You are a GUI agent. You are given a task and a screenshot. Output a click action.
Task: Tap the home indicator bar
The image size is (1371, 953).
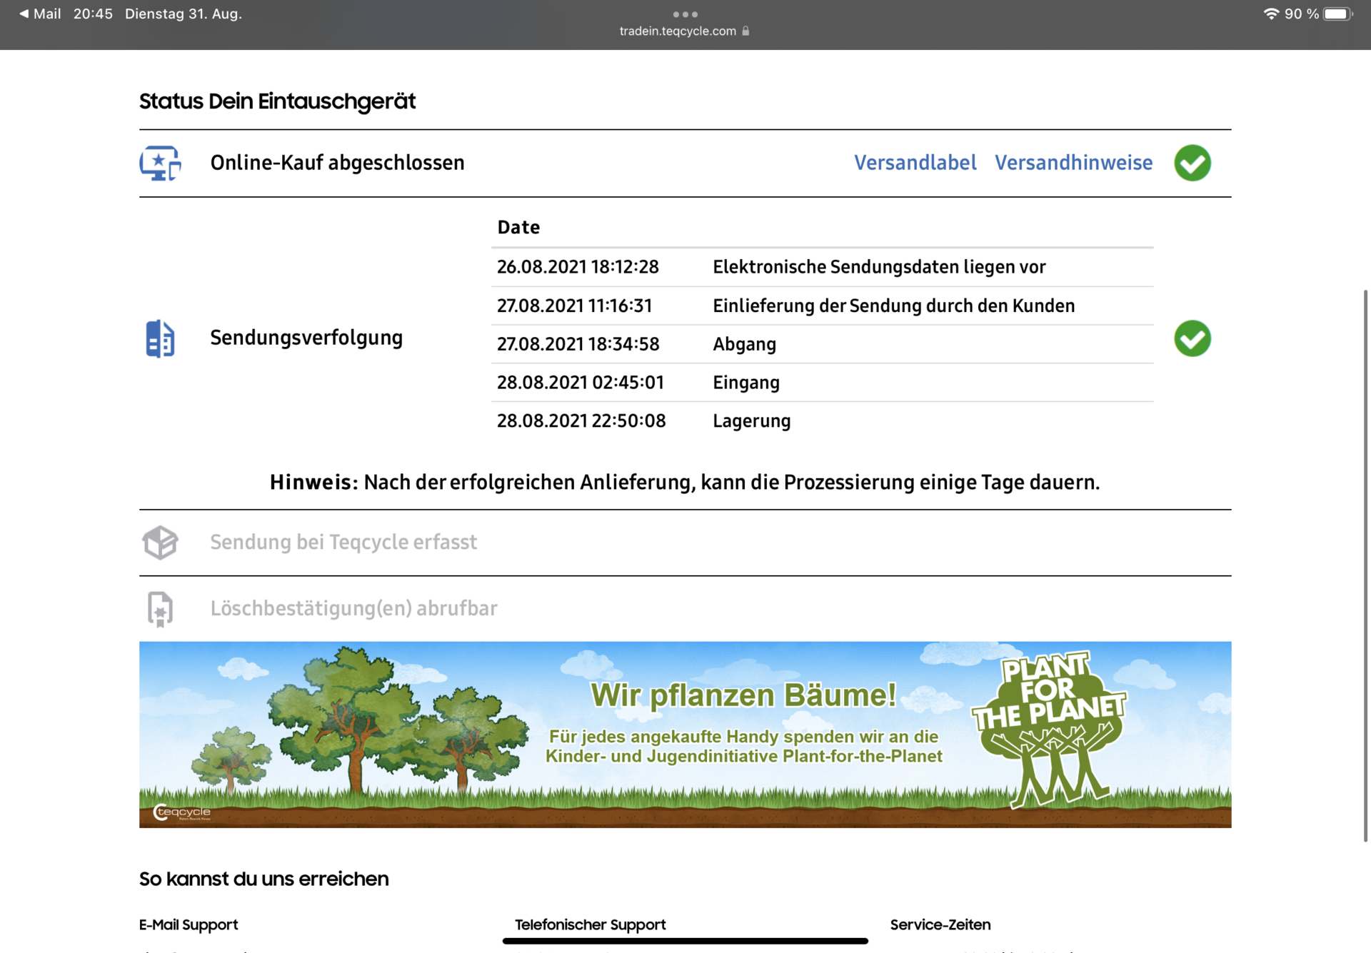click(685, 941)
